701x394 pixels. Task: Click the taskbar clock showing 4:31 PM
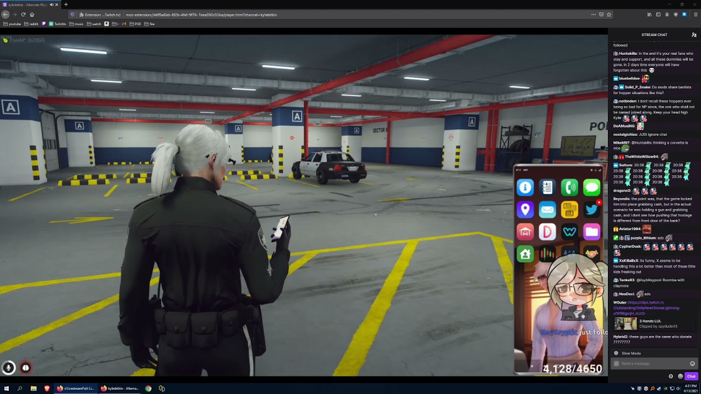689,389
